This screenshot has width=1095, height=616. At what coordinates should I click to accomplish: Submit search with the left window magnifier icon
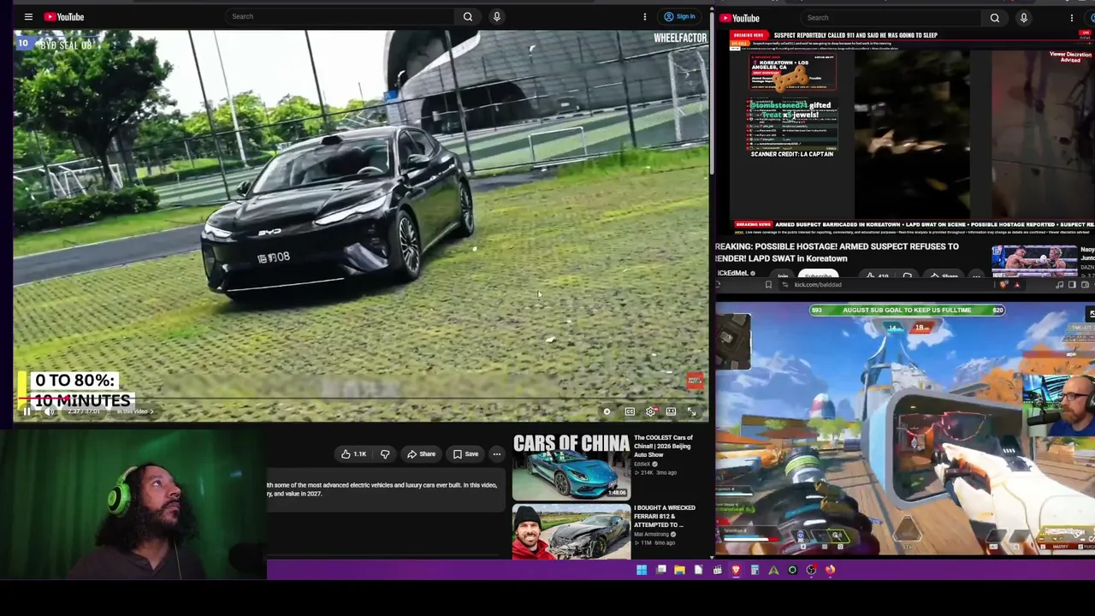click(x=468, y=16)
